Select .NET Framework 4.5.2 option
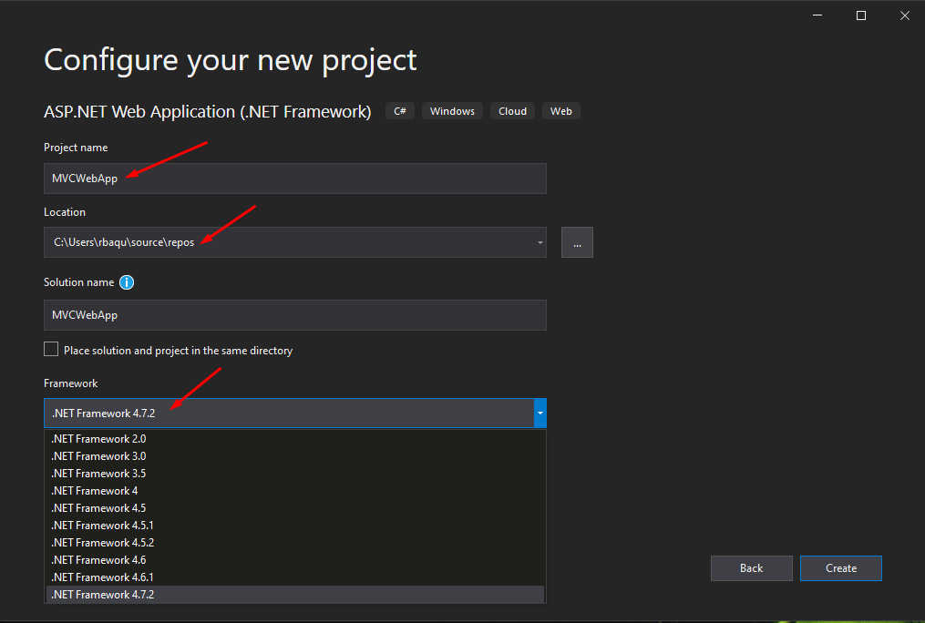This screenshot has height=623, width=925. point(295,543)
